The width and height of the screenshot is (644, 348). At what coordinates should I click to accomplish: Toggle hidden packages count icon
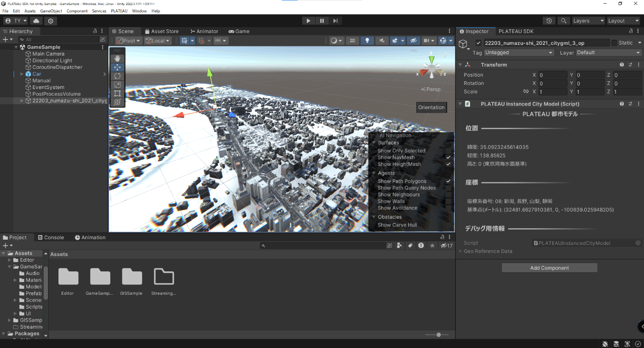pyautogui.click(x=447, y=246)
